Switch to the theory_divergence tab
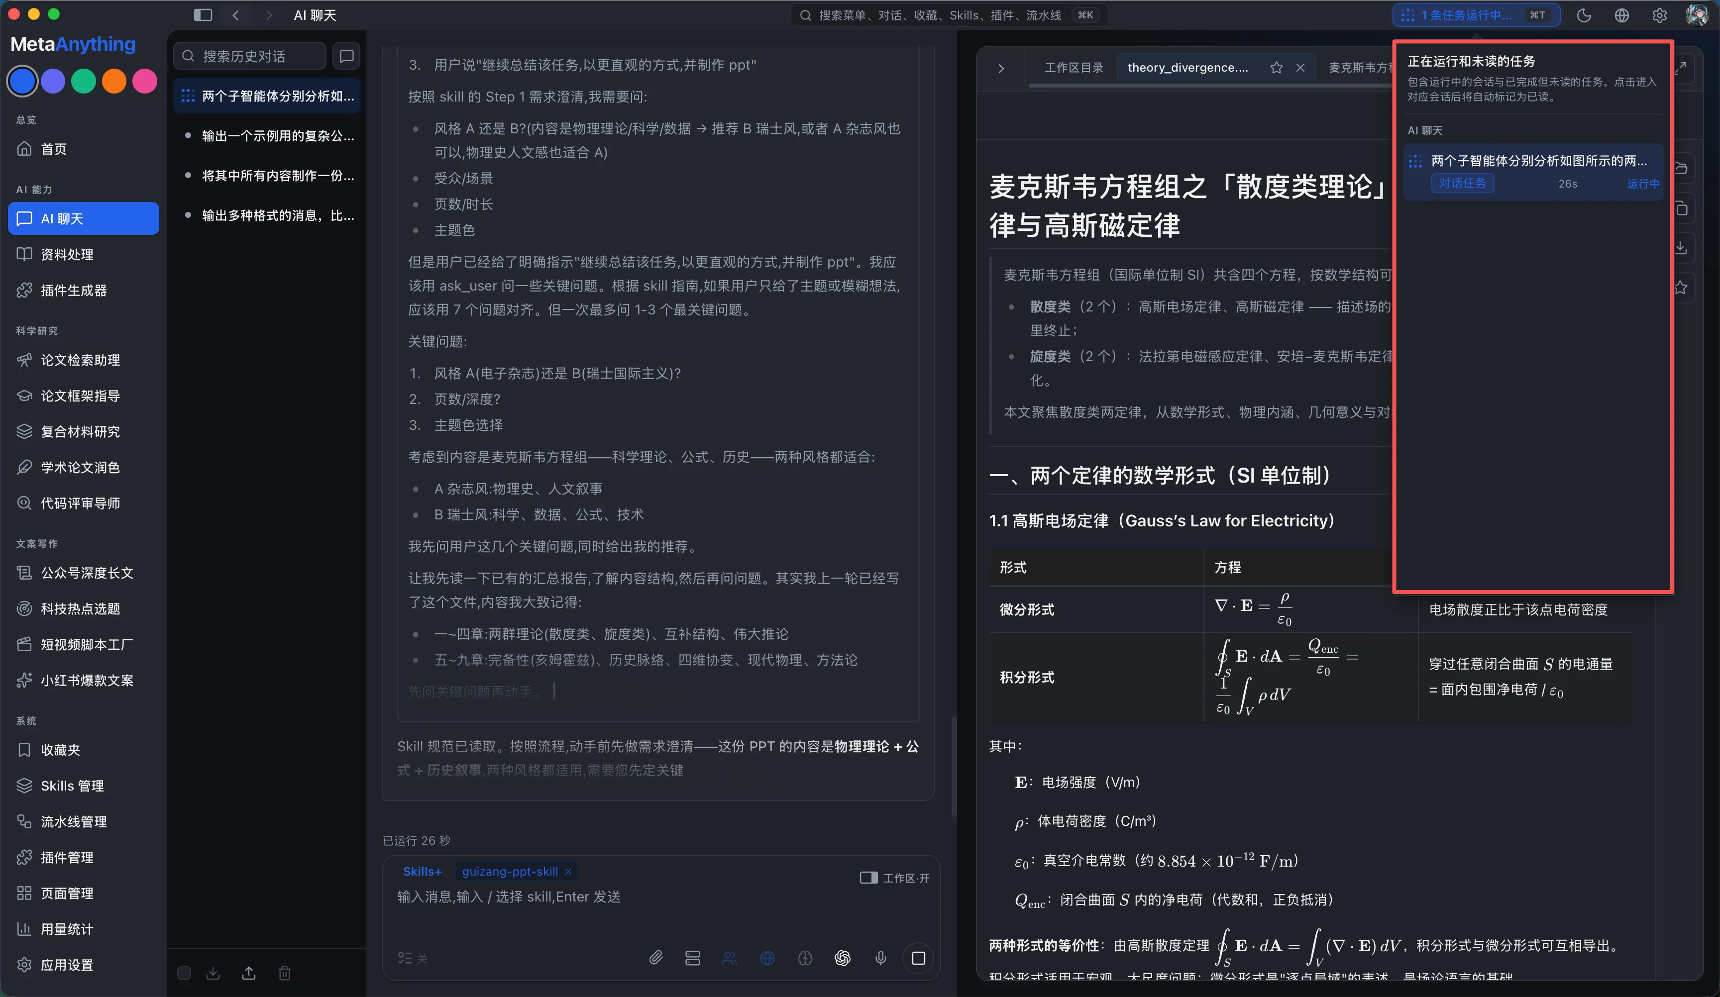The width and height of the screenshot is (1720, 997). [x=1187, y=68]
